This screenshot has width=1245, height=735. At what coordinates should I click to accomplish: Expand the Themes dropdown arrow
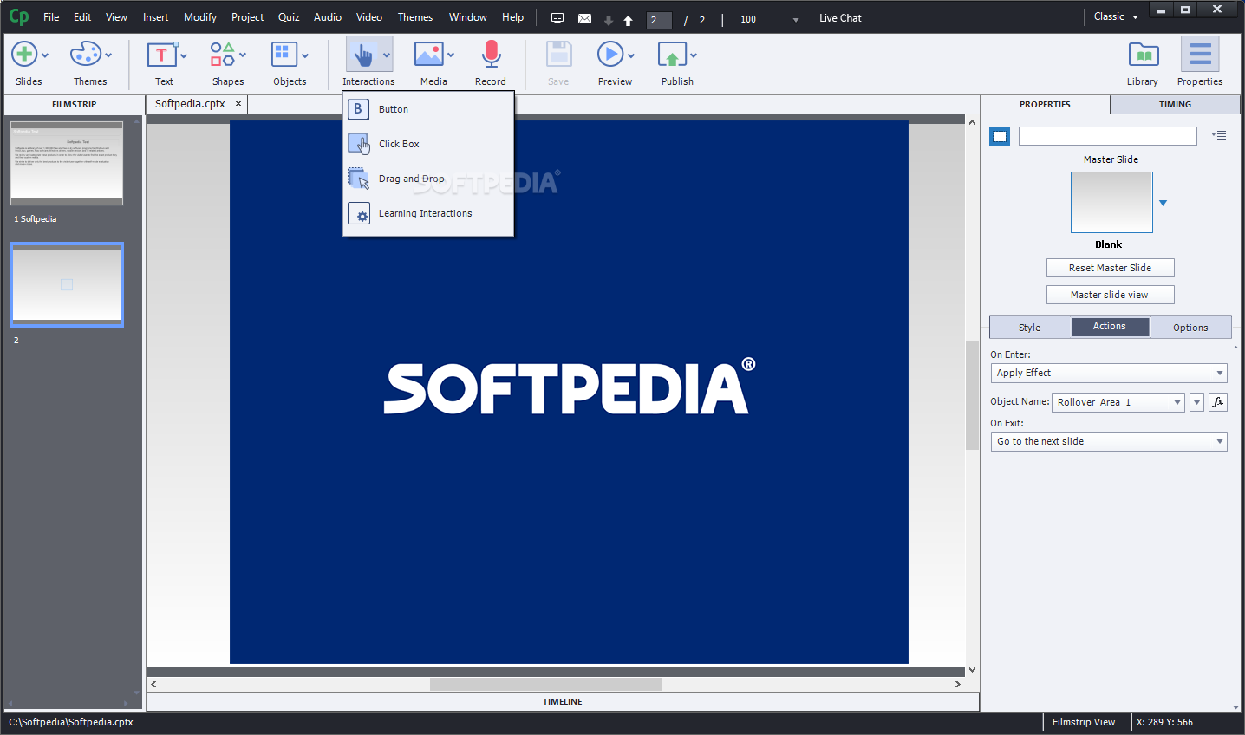[x=108, y=55]
